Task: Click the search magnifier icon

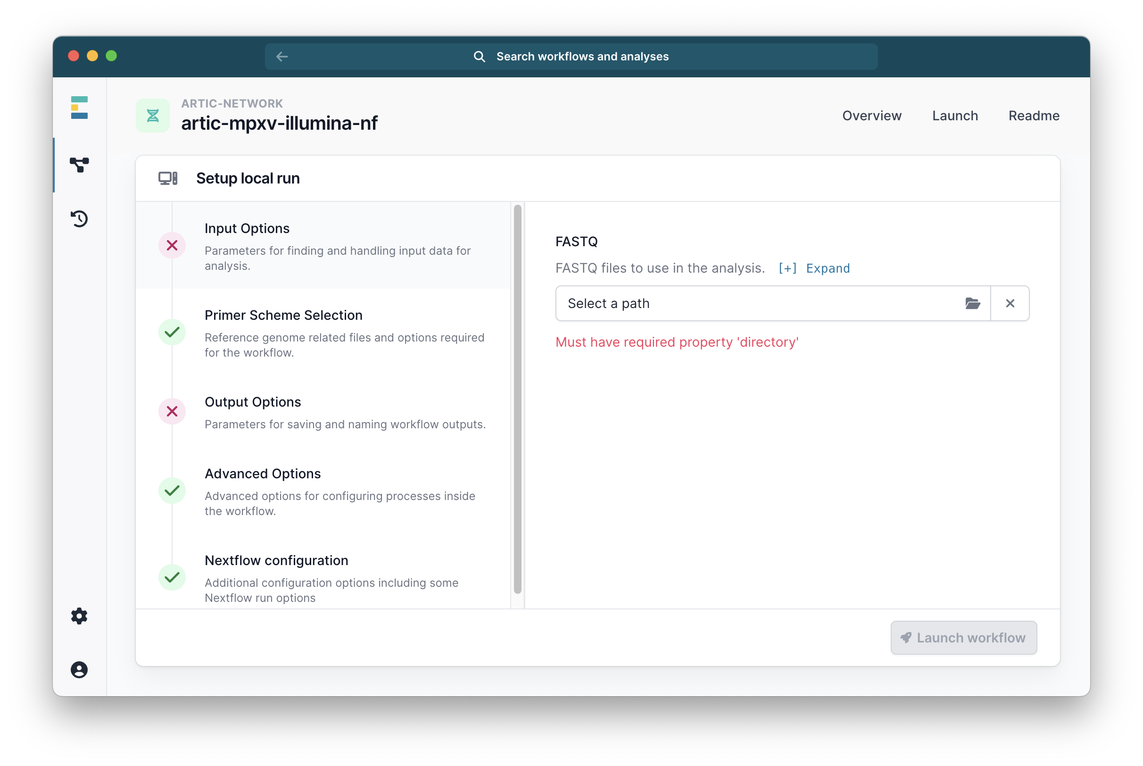Action: click(x=479, y=57)
